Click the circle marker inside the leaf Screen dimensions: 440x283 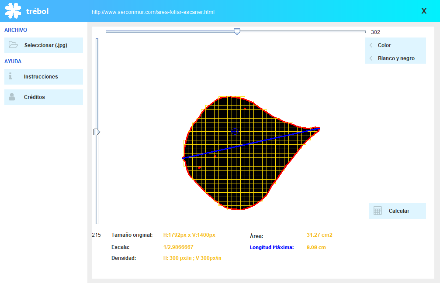[x=235, y=131]
